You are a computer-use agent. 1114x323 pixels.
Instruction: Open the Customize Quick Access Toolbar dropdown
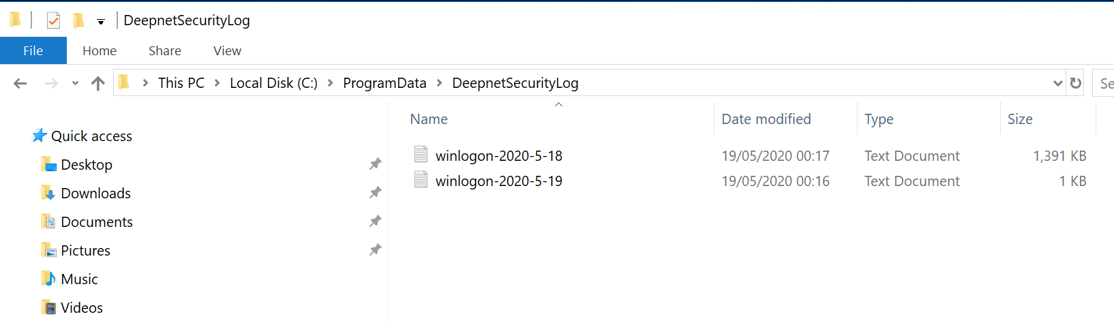click(x=101, y=22)
